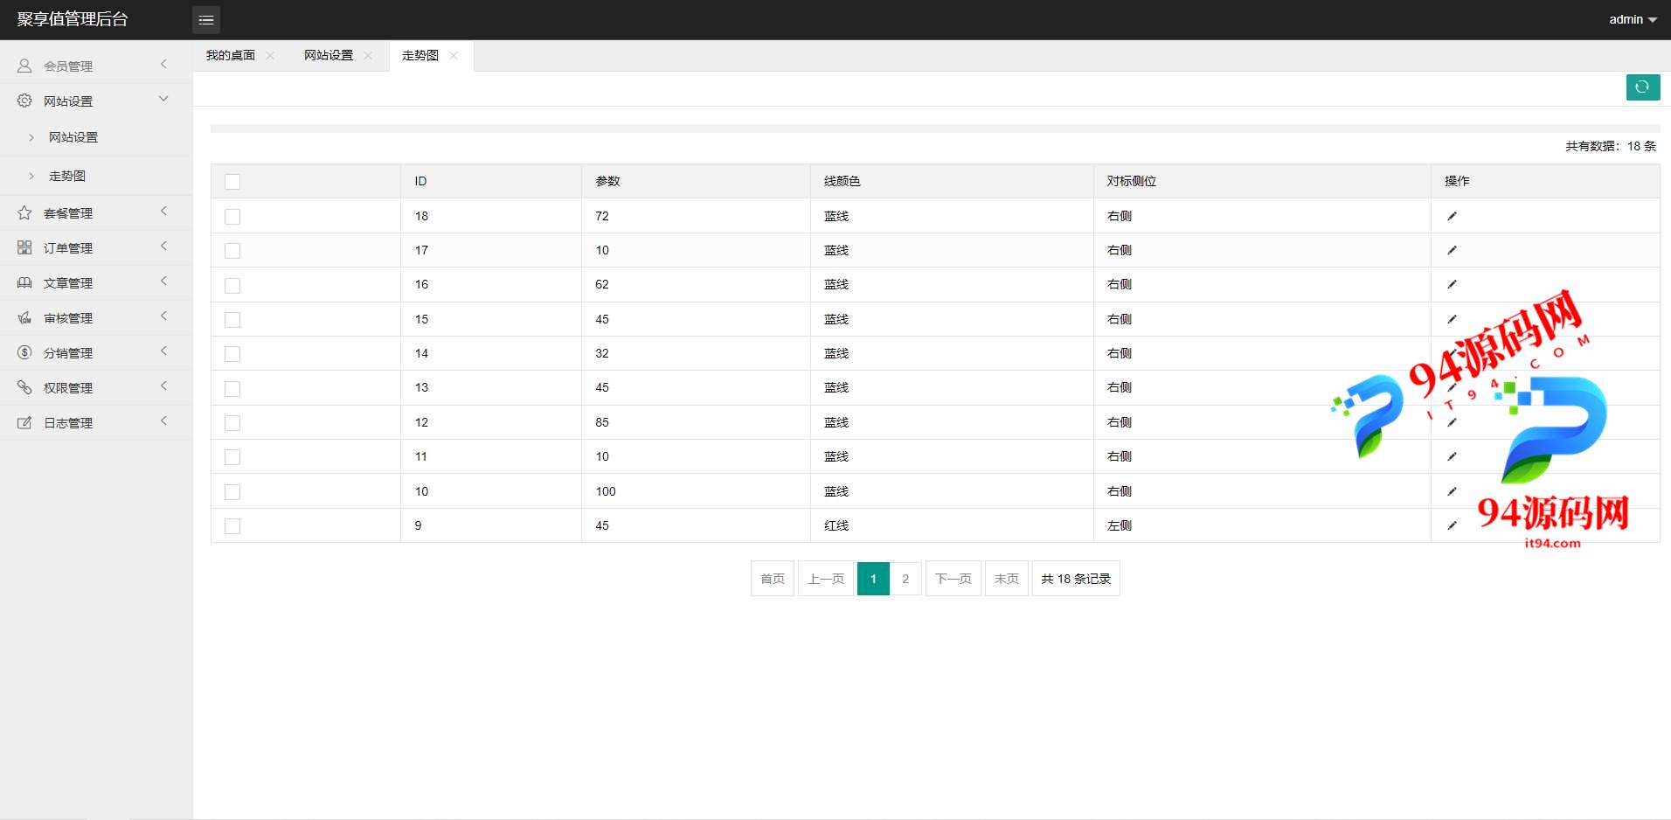Click the 会员管理 user icon

(x=24, y=66)
